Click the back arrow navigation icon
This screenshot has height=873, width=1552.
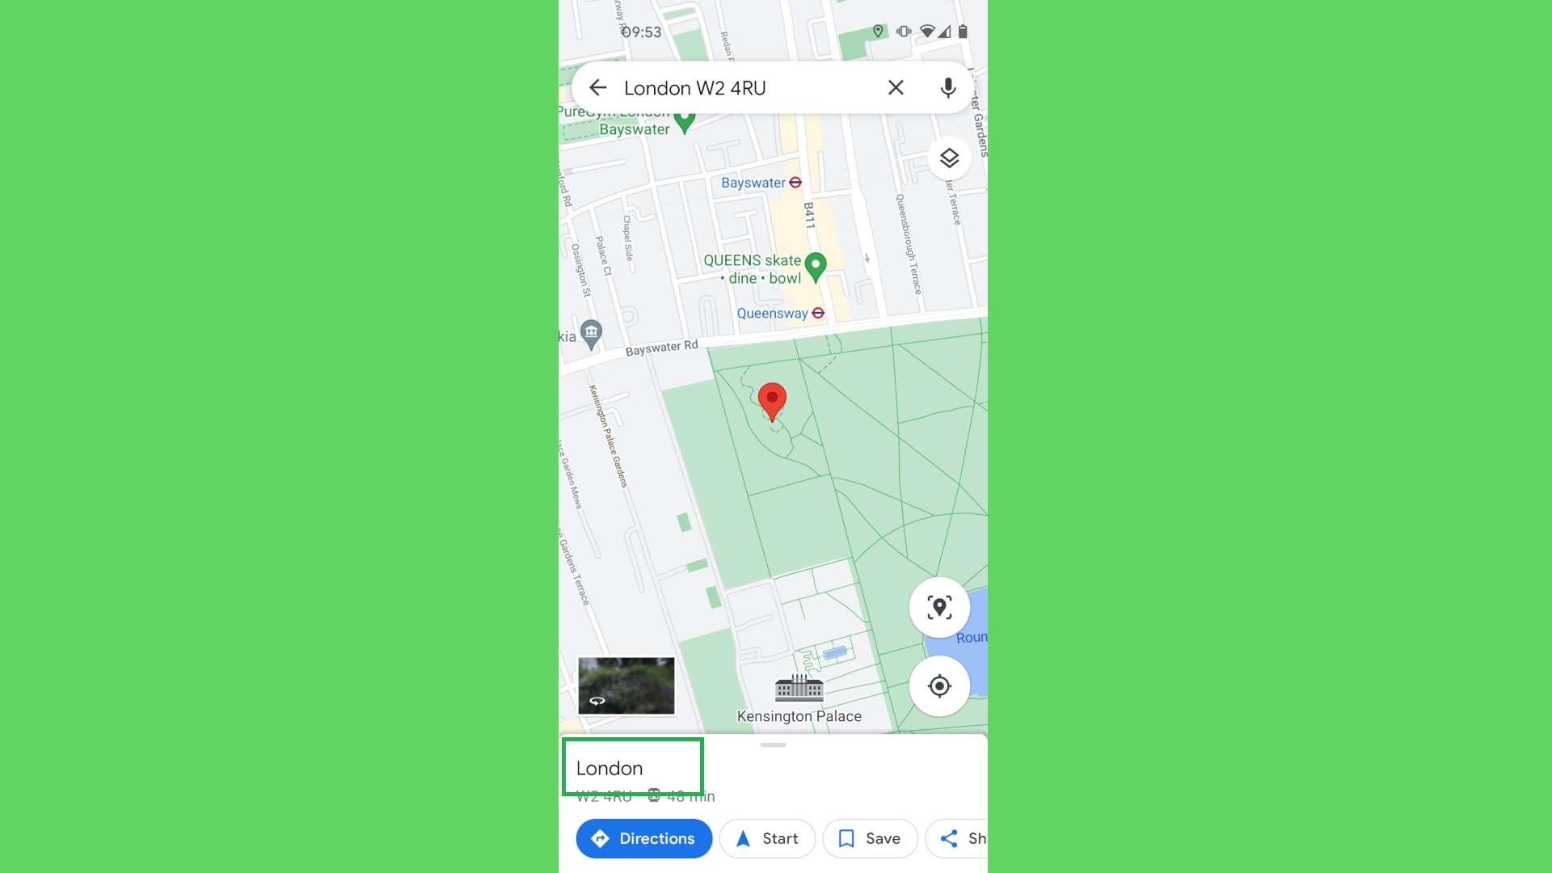[x=599, y=87]
